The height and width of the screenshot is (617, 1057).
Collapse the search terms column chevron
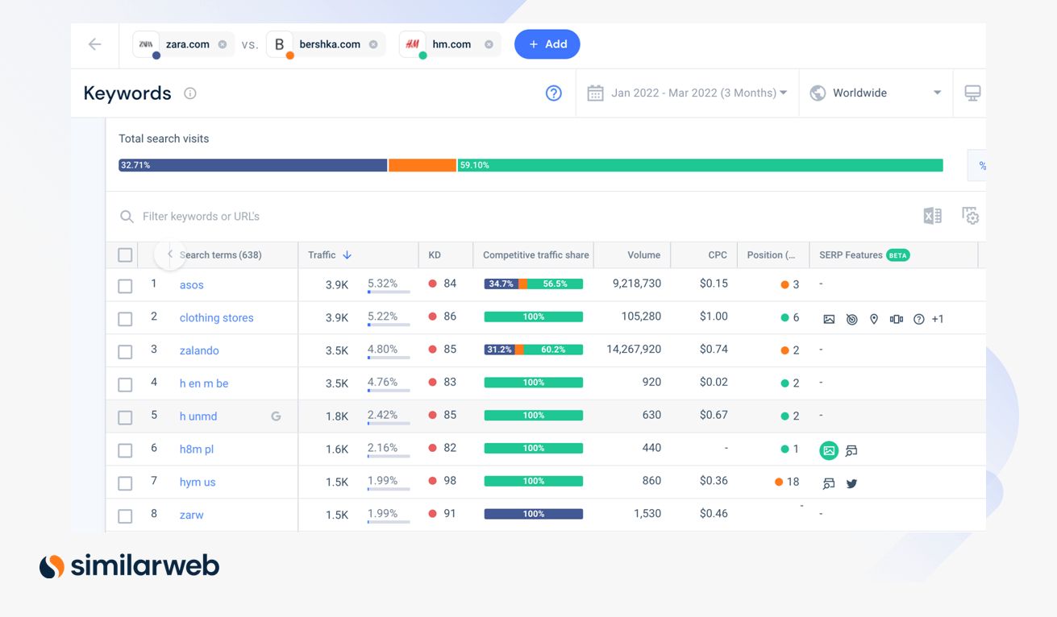[169, 255]
